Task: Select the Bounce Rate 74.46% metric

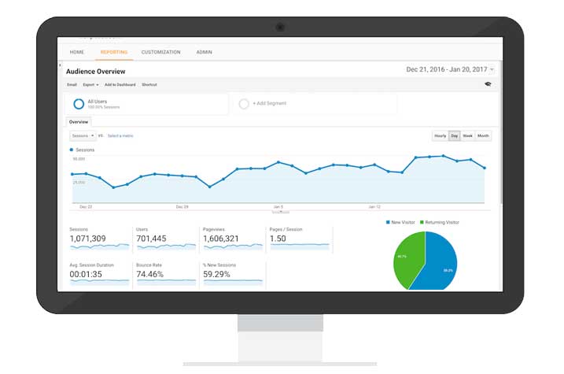Action: pos(166,275)
